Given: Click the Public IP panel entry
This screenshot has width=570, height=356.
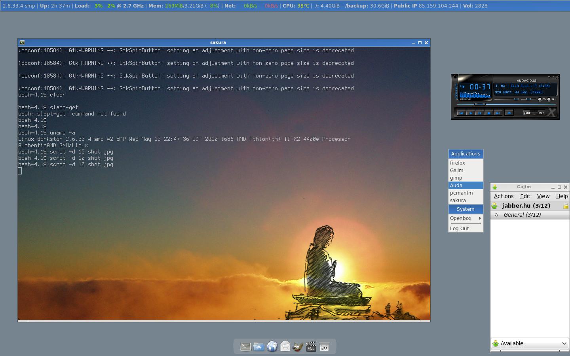Looking at the screenshot, I should [426, 6].
